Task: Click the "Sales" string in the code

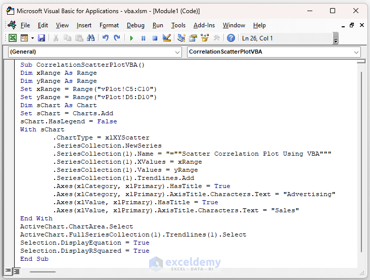Action: point(285,210)
